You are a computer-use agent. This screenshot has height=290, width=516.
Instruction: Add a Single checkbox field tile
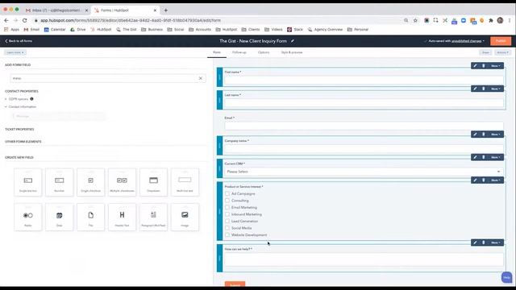tap(90, 182)
